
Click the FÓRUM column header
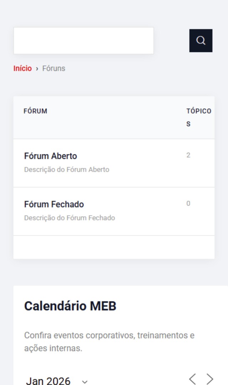pyautogui.click(x=35, y=111)
